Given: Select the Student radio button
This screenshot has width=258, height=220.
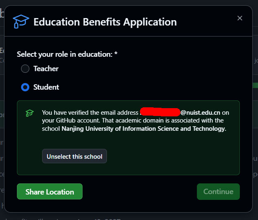Looking at the screenshot, I should (25, 87).
